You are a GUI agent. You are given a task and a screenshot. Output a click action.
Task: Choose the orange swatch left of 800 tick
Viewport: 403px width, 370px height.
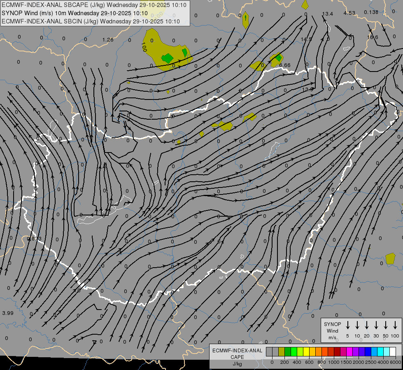point(319,352)
